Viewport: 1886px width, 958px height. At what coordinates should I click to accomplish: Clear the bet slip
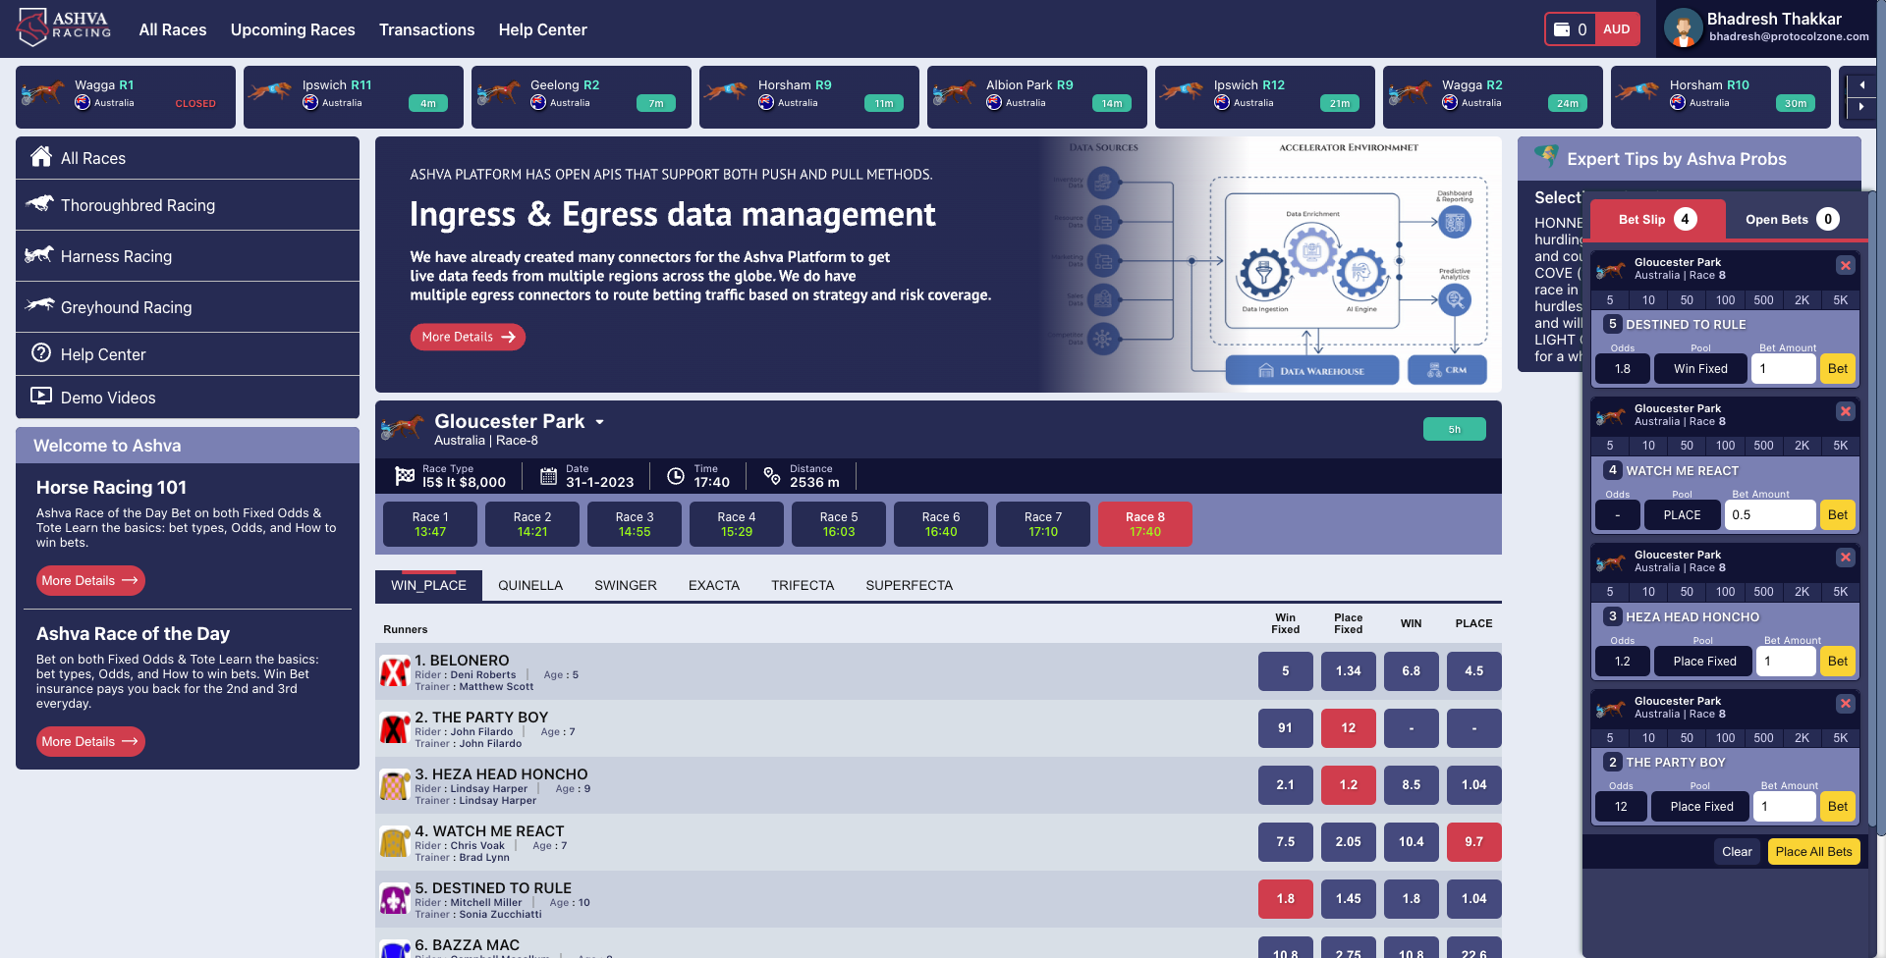(x=1737, y=851)
